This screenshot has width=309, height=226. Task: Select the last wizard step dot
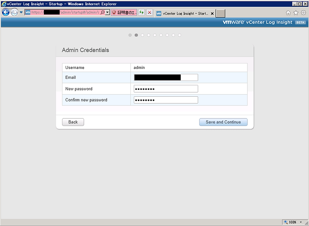point(179,35)
